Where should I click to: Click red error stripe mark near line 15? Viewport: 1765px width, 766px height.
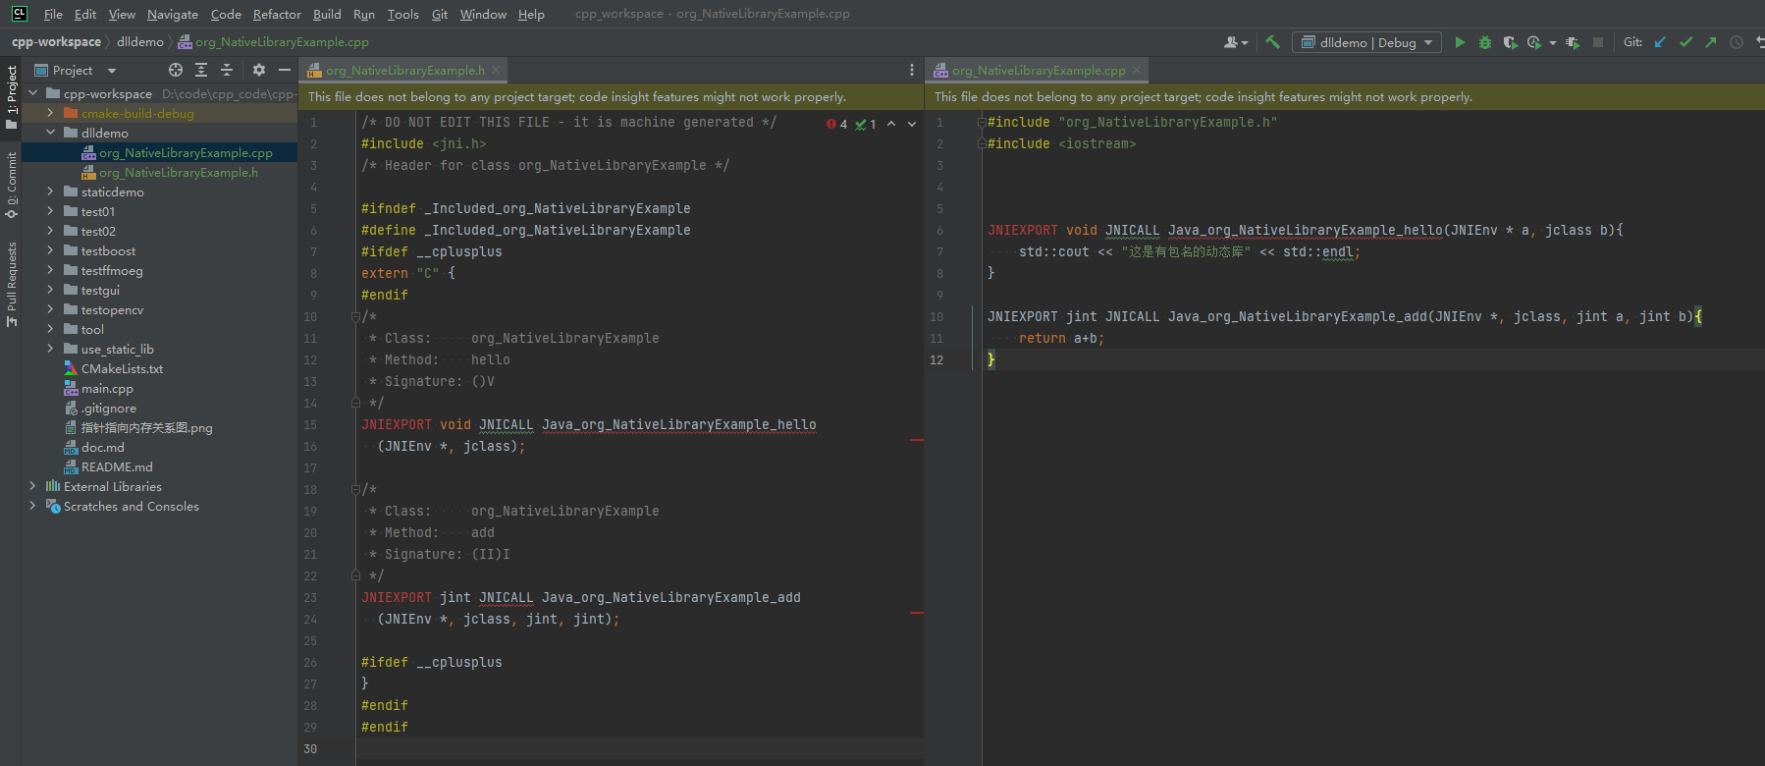coord(917,440)
